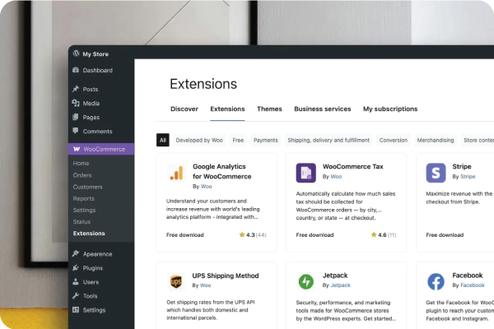Open WooCommerce Tax extension title
494x329 pixels.
(x=353, y=166)
